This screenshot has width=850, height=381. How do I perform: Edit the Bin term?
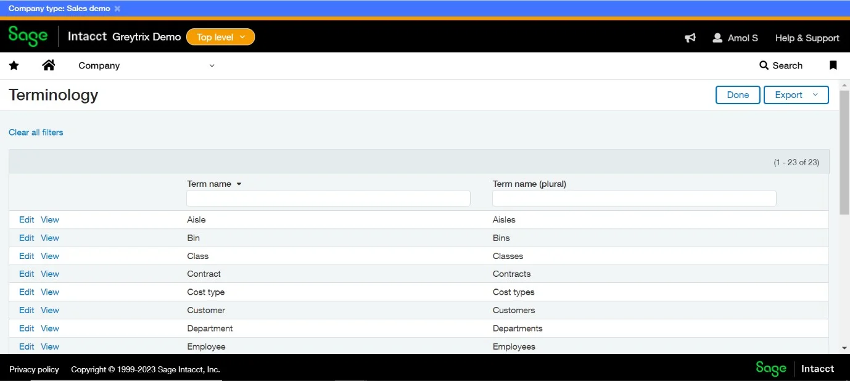coord(27,238)
